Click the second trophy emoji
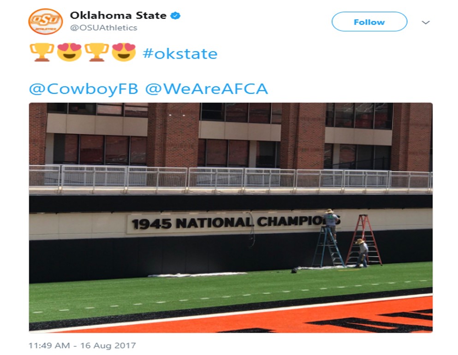The image size is (458, 355). [x=97, y=52]
